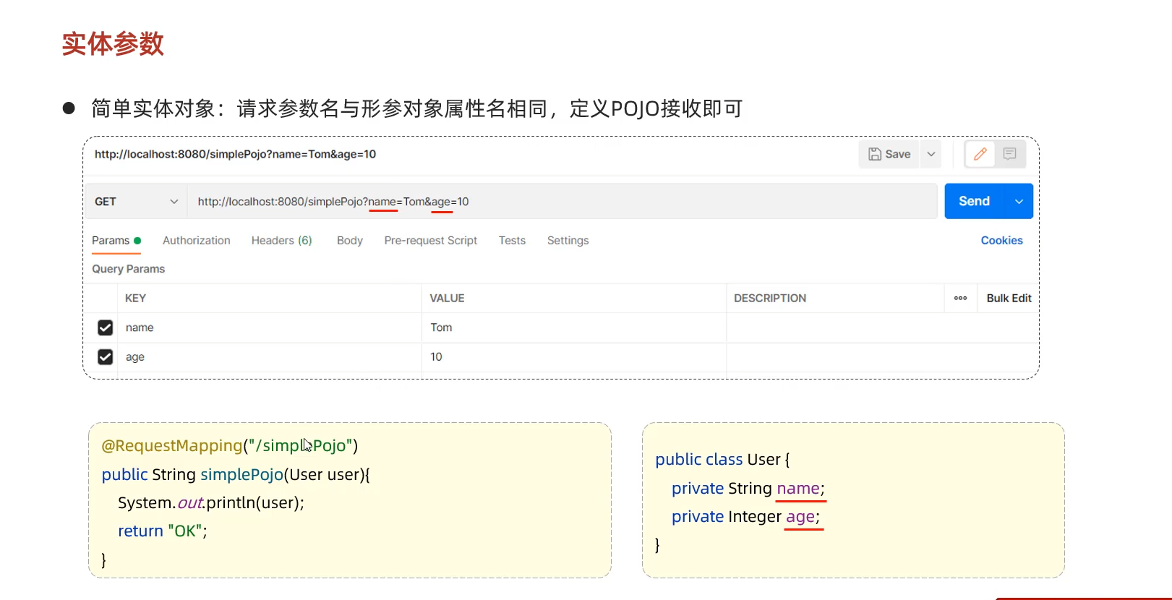Click the Bulk Edit button

[x=1009, y=298]
